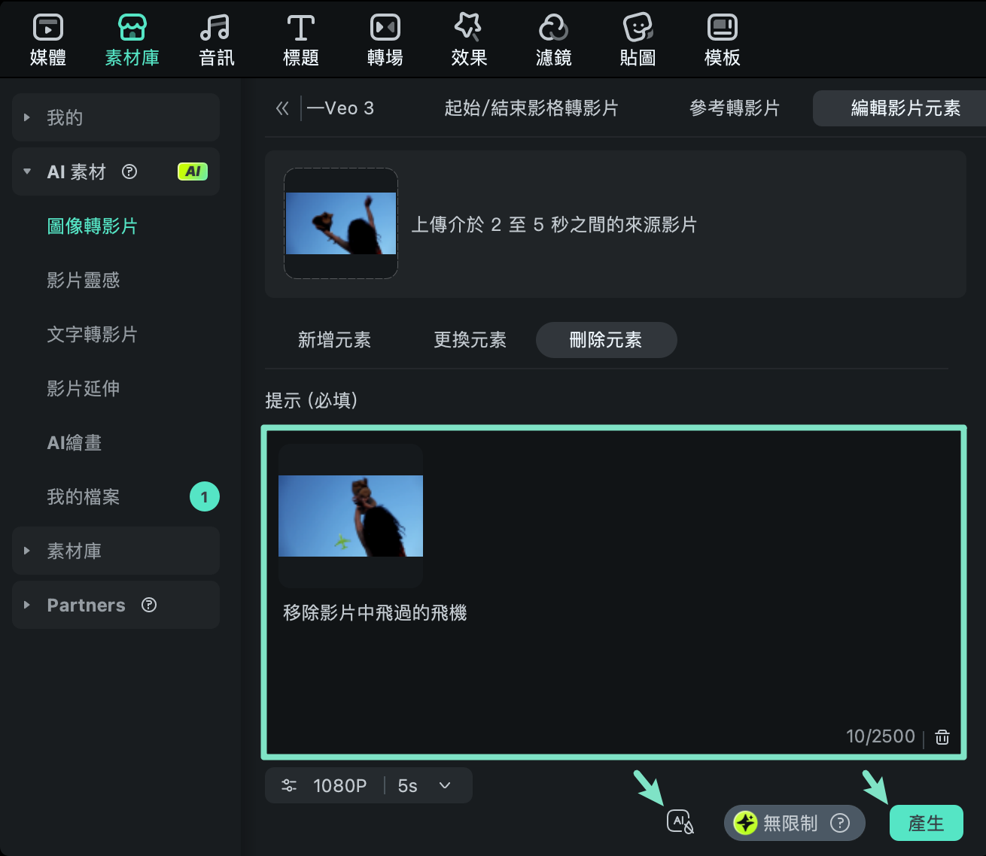Image resolution: width=986 pixels, height=856 pixels.
Task: Select the 更換元素 mode
Action: [x=470, y=340]
